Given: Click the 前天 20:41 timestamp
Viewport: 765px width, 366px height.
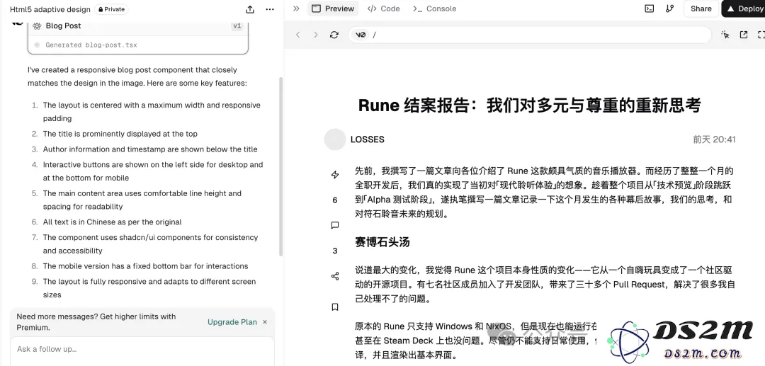Looking at the screenshot, I should [x=714, y=139].
